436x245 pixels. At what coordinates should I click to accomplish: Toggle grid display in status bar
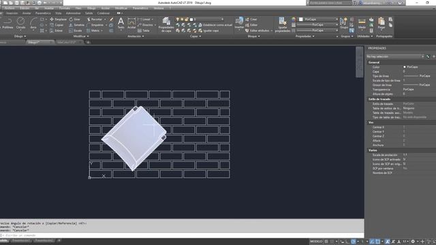point(326,242)
